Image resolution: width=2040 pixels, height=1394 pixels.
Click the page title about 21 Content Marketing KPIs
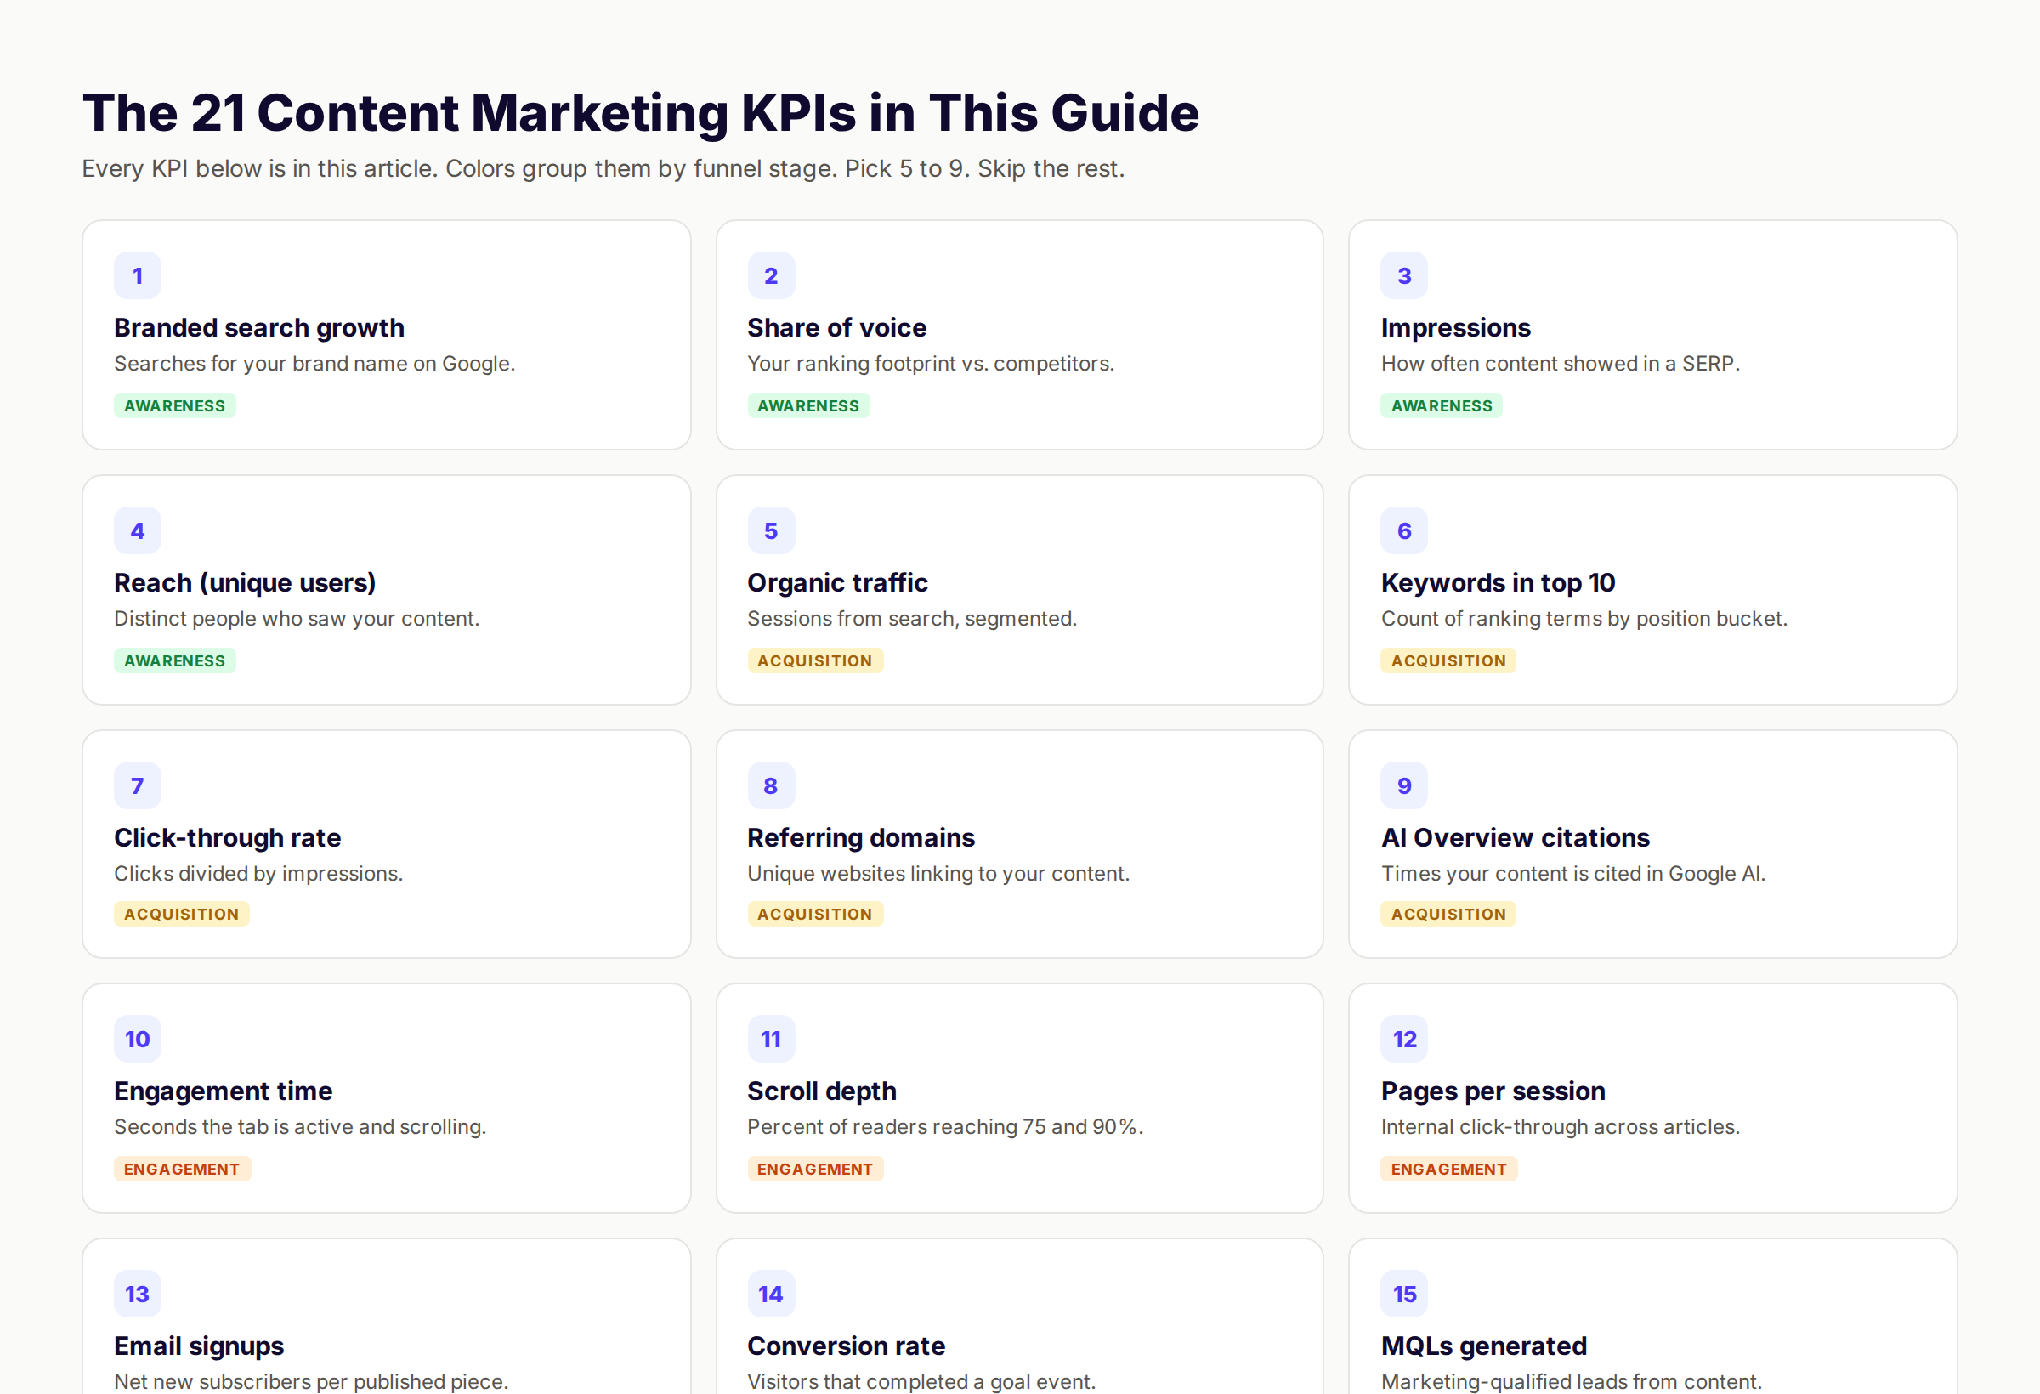(641, 113)
